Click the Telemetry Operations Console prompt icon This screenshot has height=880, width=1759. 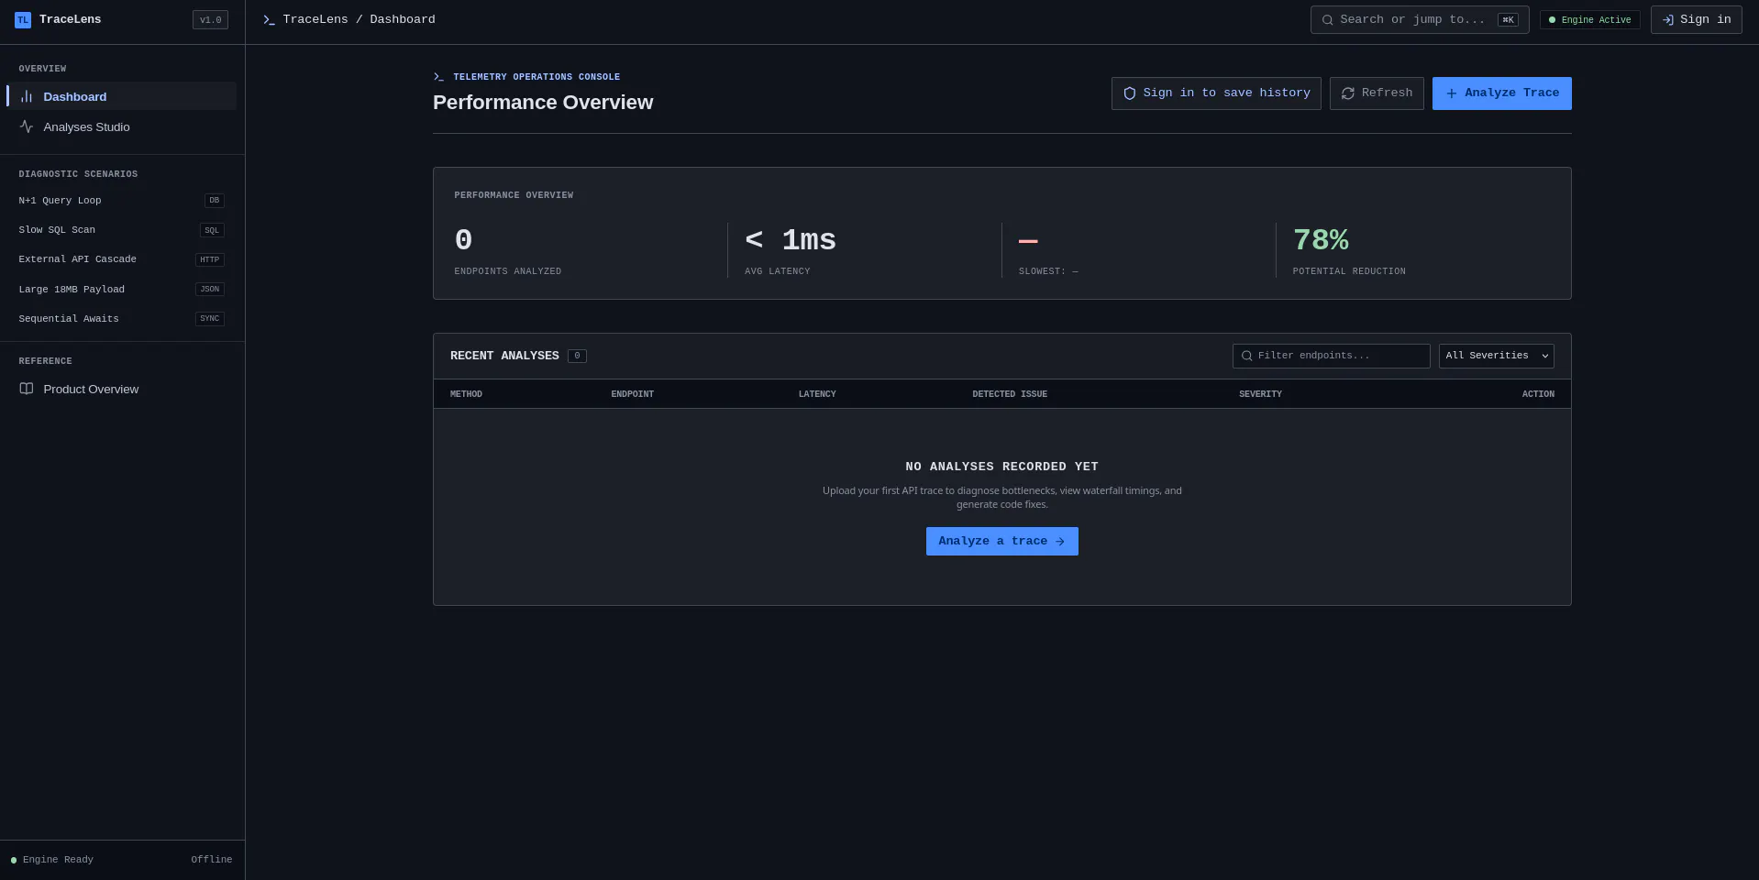[x=438, y=77]
